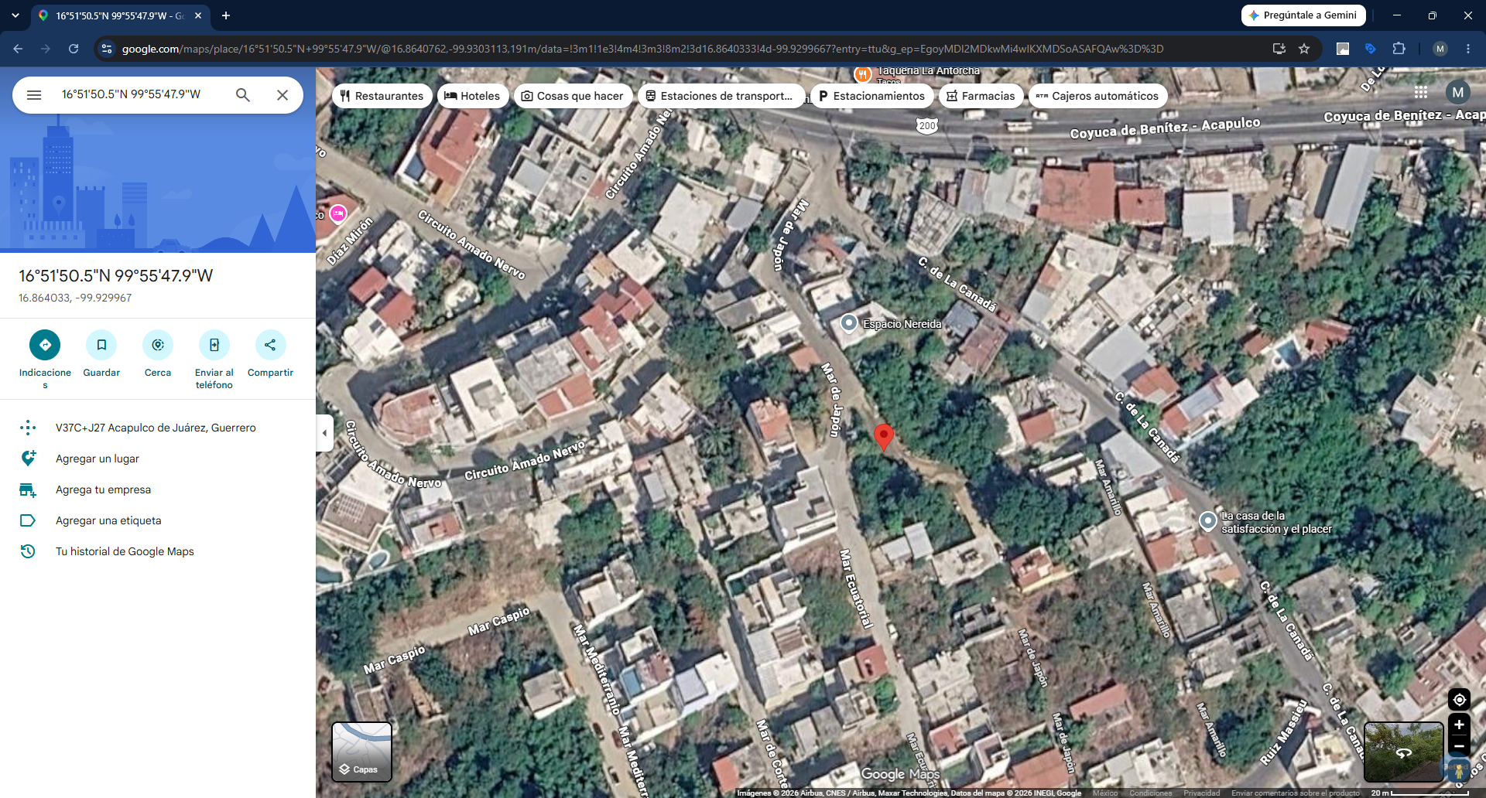Bookmark this page with star icon
This screenshot has width=1486, height=798.
(x=1304, y=49)
